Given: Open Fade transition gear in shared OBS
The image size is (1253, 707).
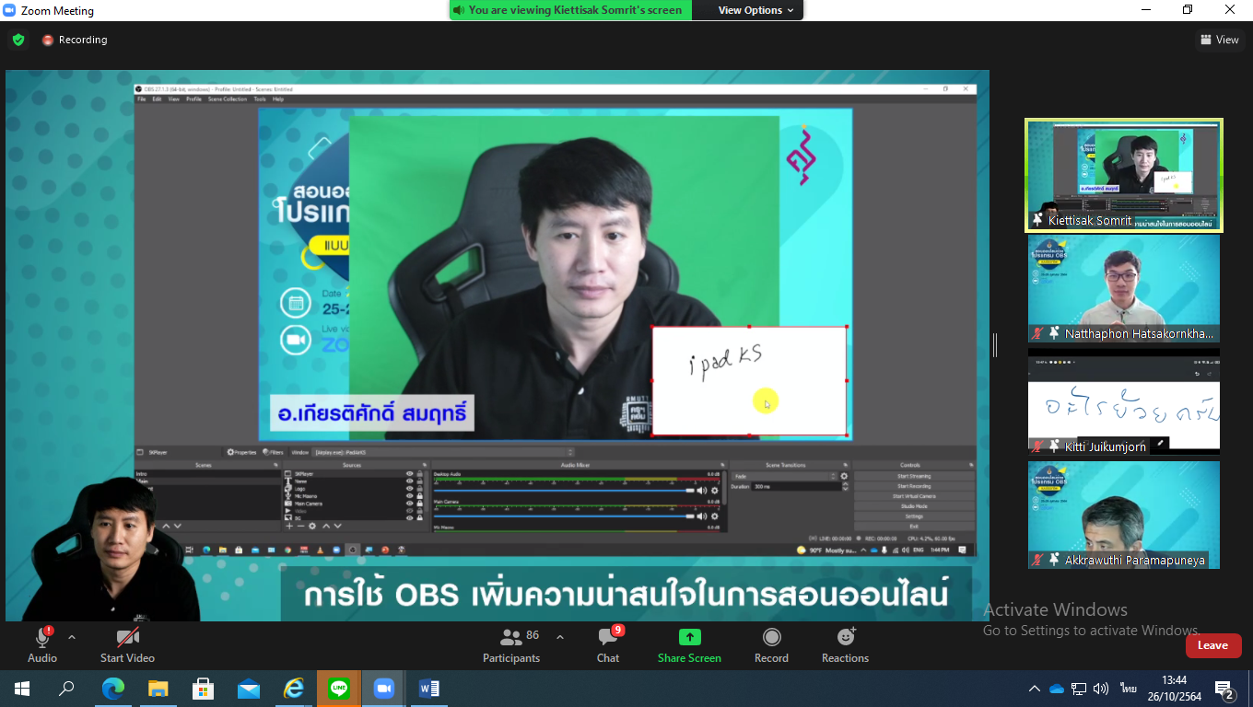Looking at the screenshot, I should point(844,476).
